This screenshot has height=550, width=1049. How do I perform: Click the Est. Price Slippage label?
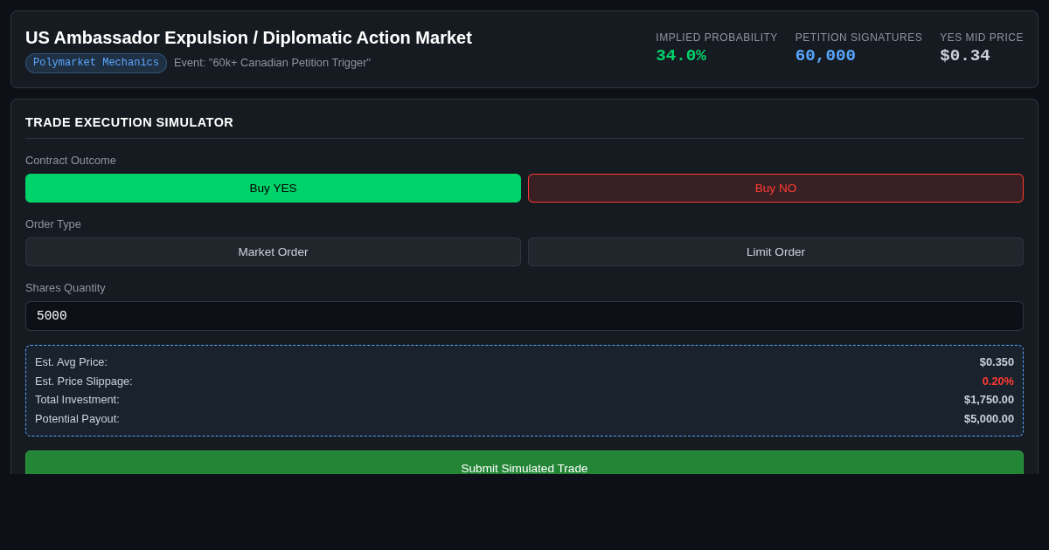84,381
